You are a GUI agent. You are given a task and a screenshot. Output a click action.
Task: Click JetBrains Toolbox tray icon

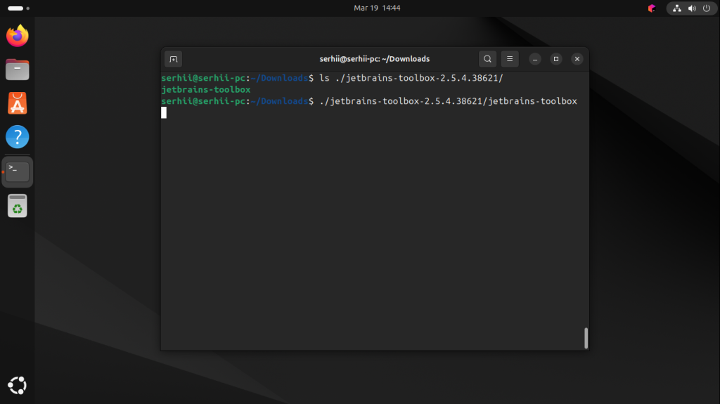652,8
